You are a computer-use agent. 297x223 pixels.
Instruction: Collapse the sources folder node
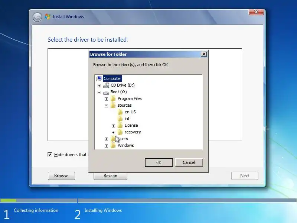[x=106, y=106]
